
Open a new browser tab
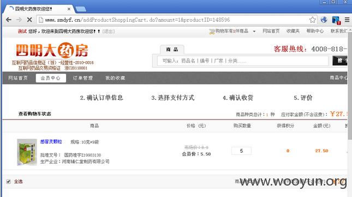click(81, 9)
